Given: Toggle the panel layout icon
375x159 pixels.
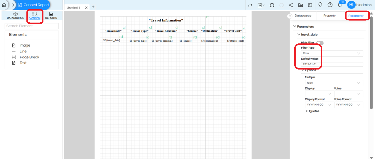Looking at the screenshot, I should coord(310,5).
